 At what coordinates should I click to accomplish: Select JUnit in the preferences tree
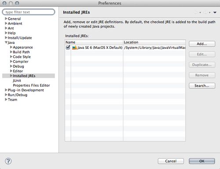pyautogui.click(x=17, y=81)
